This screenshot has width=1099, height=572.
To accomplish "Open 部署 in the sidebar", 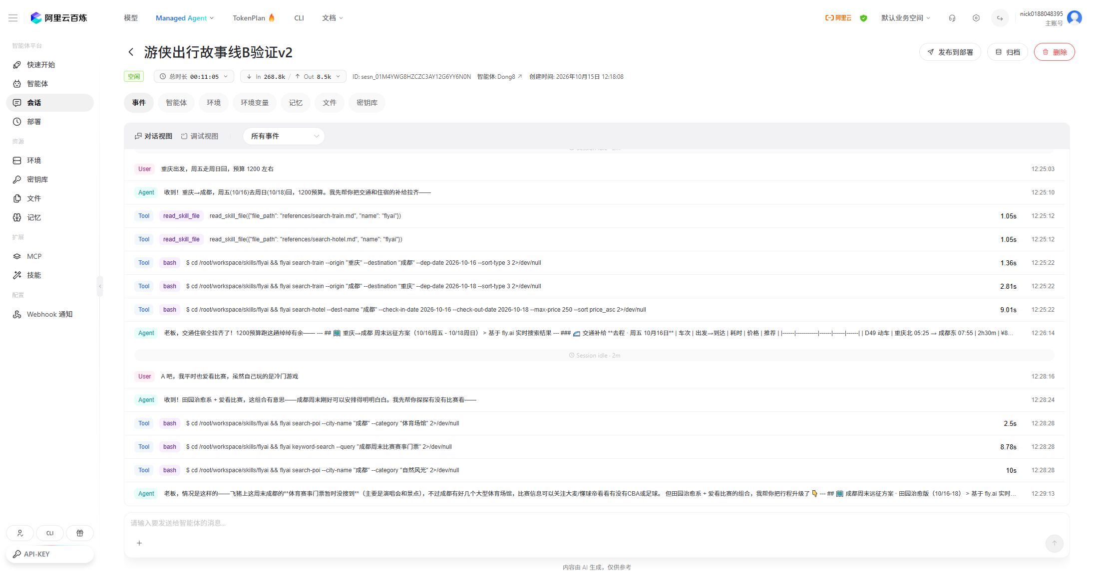I will 50,122.
